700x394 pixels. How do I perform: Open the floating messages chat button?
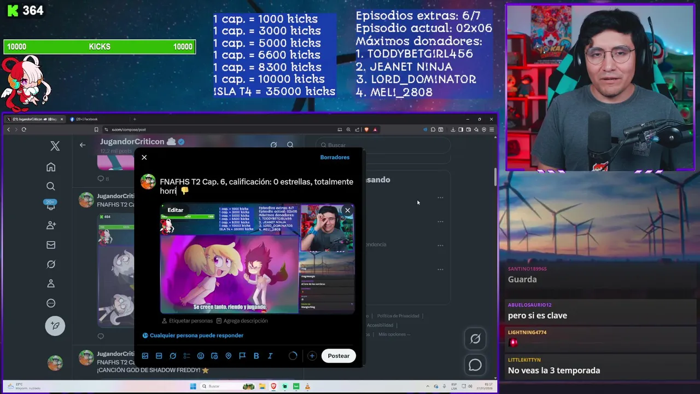click(475, 365)
